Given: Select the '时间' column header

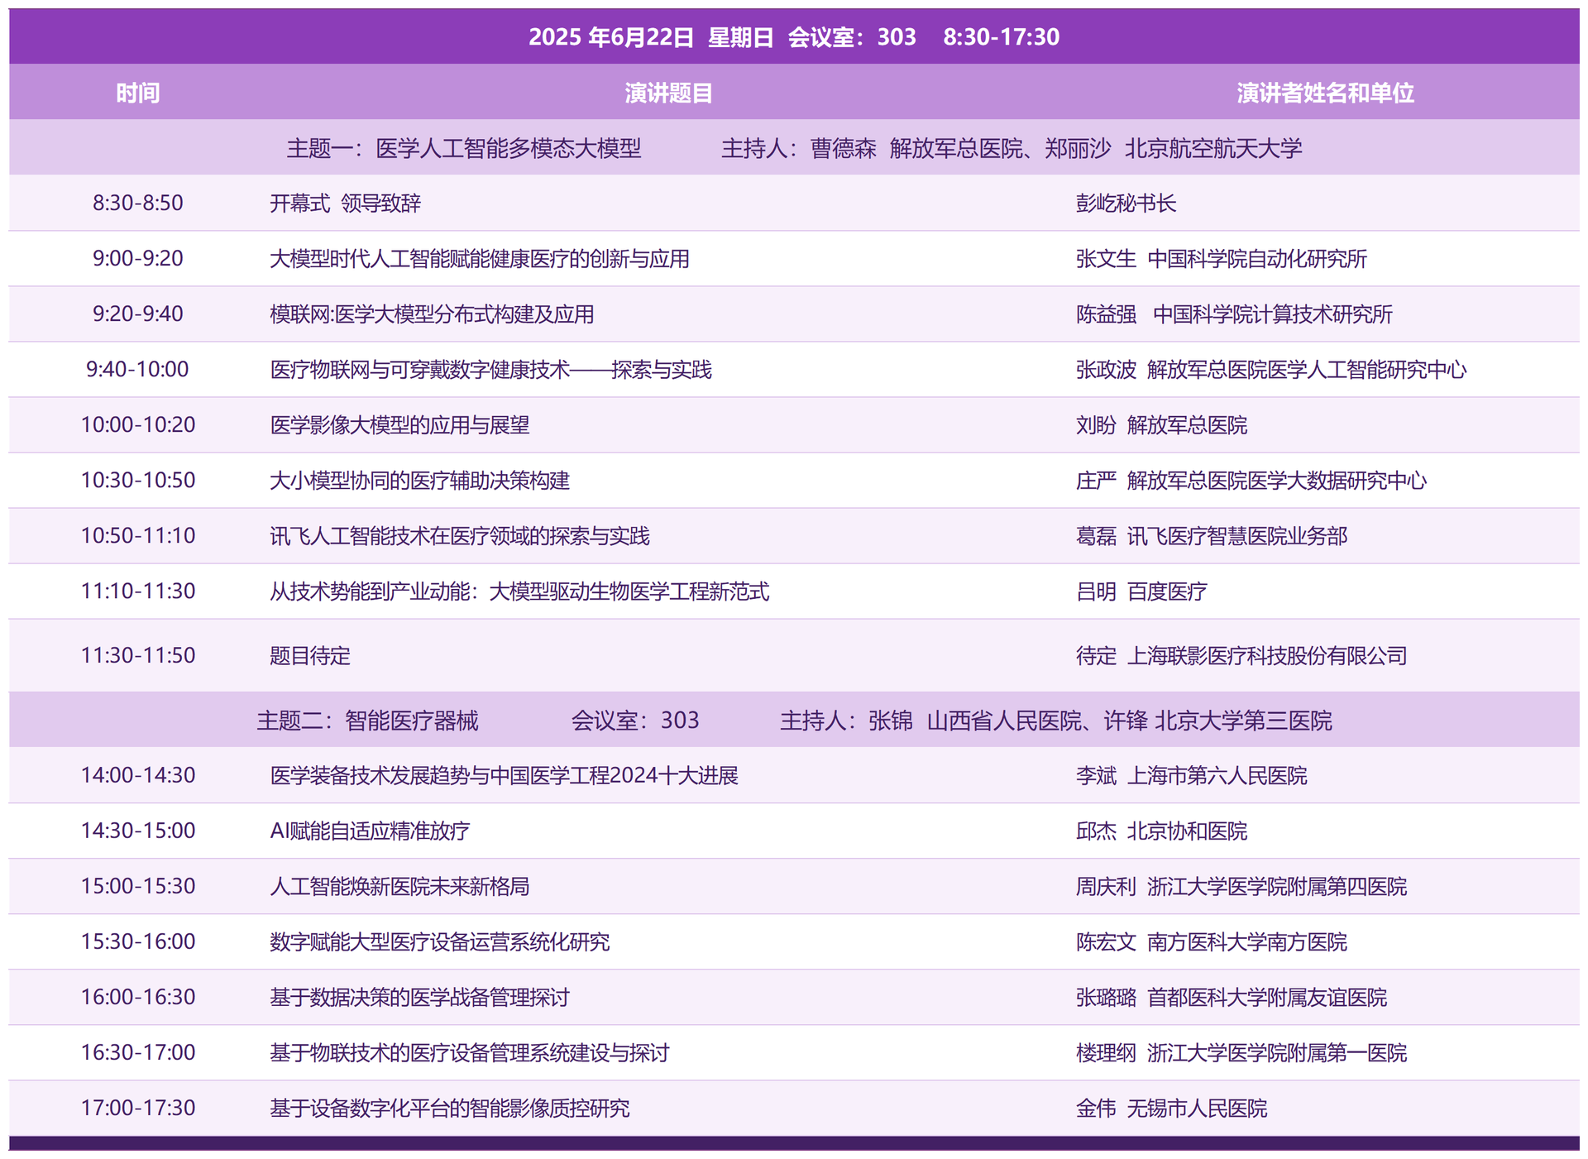Looking at the screenshot, I should point(137,93).
